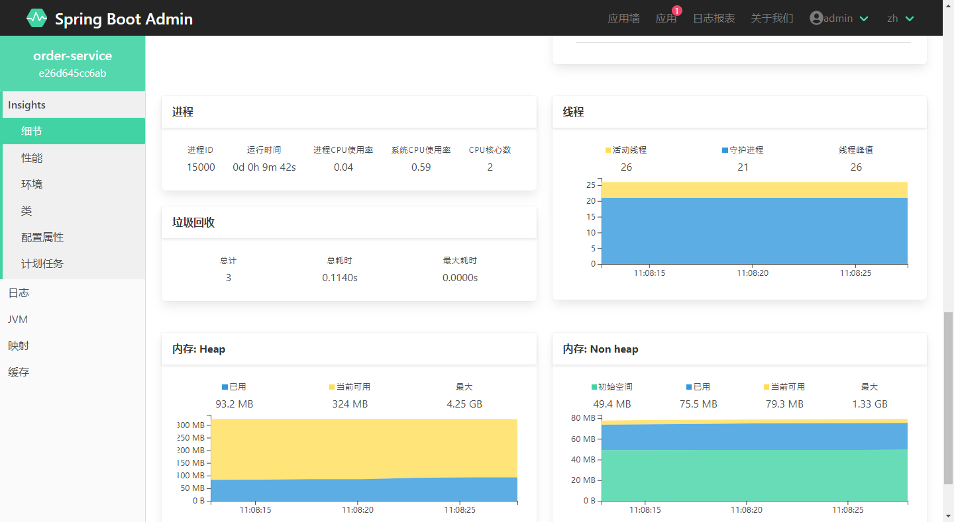The height and width of the screenshot is (522, 954).
Task: Click the process CPU usage value 0.04
Action: (x=343, y=167)
